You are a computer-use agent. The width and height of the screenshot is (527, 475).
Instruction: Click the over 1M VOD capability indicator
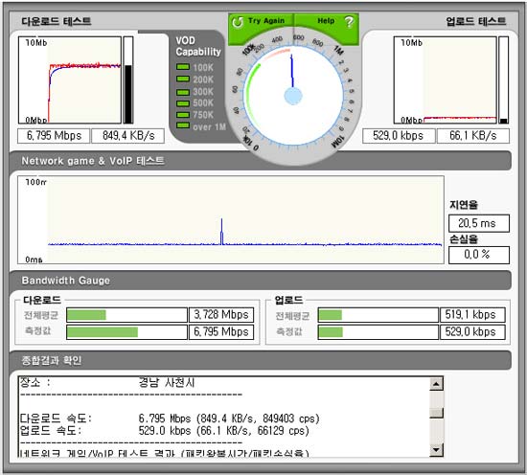pyautogui.click(x=183, y=125)
